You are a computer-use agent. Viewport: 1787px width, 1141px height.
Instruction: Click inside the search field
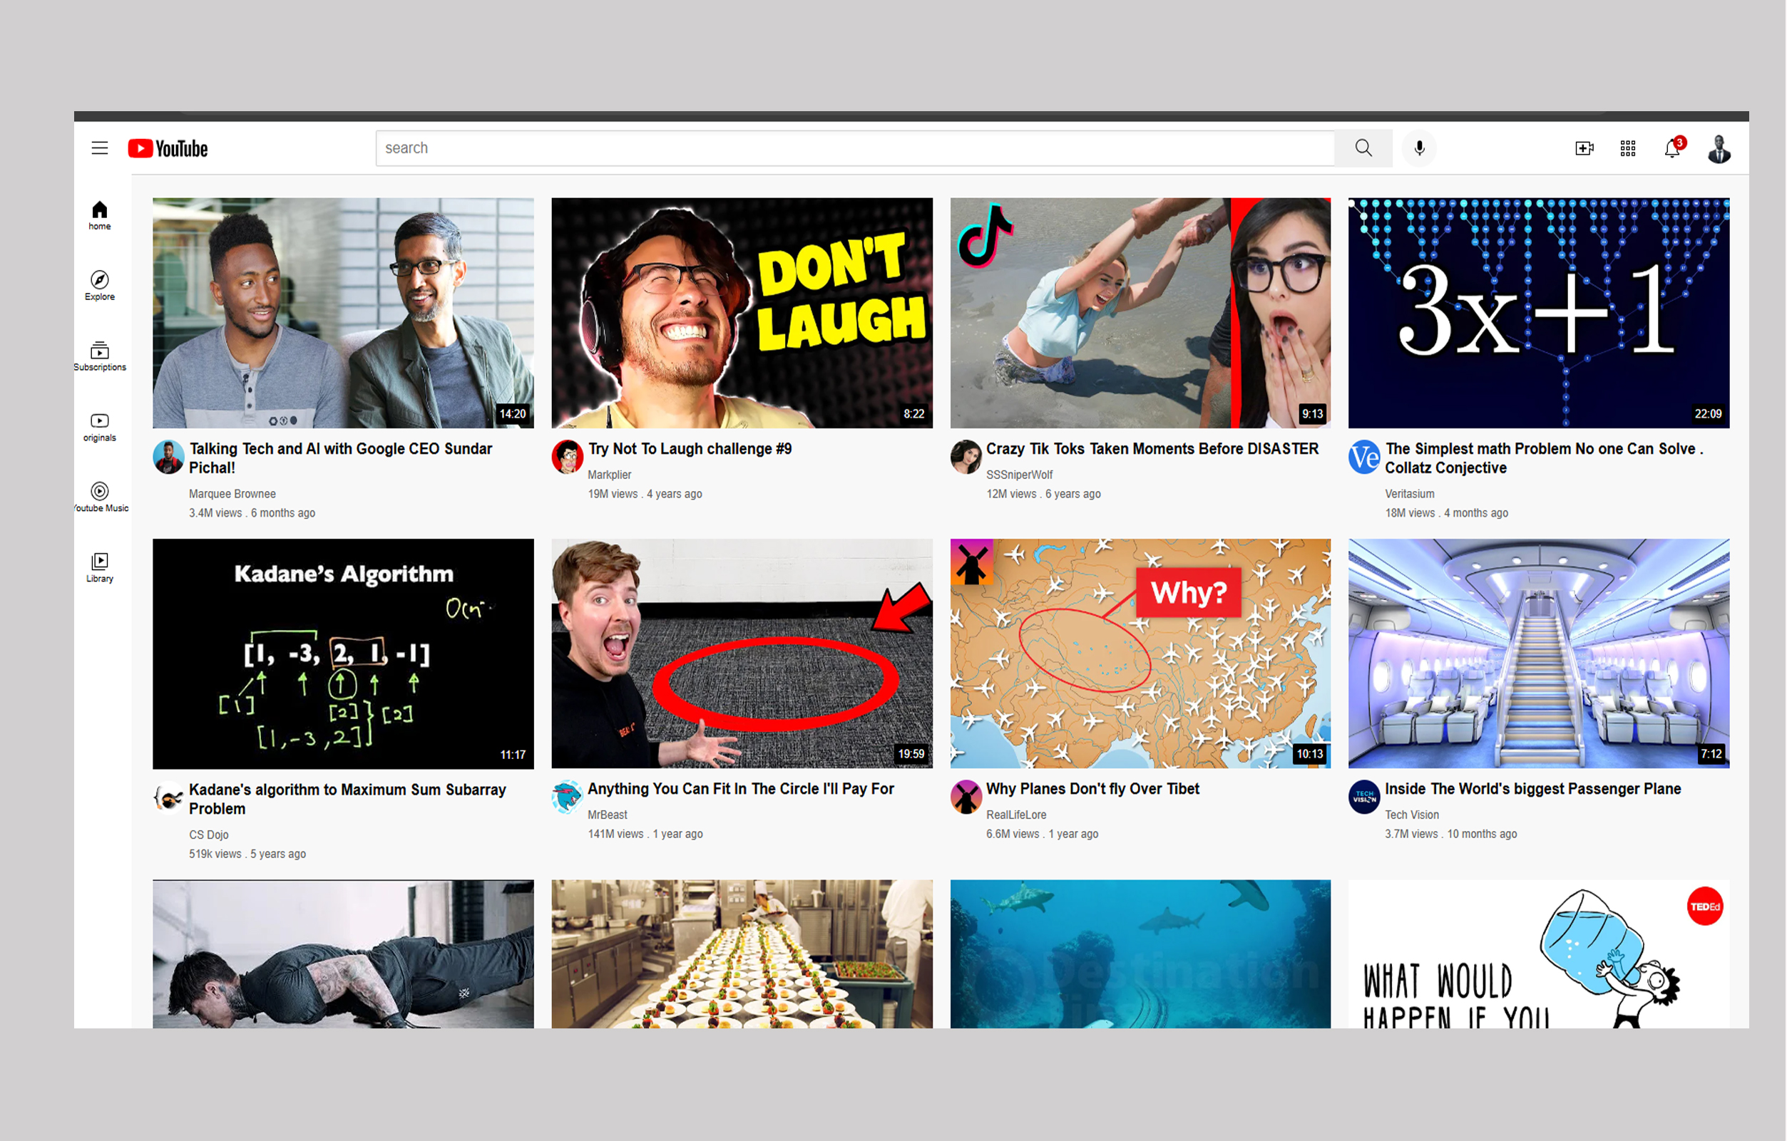(855, 148)
